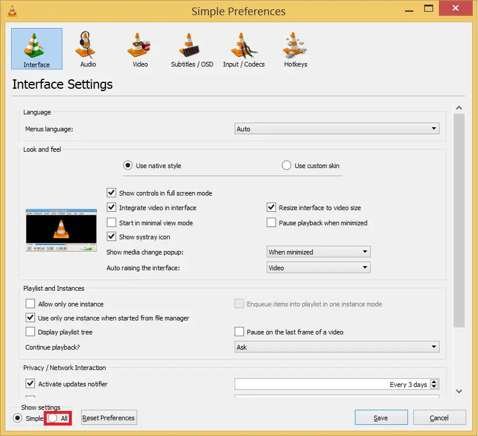Open the Hotkeys preferences icon
478x436 pixels.
click(x=295, y=46)
